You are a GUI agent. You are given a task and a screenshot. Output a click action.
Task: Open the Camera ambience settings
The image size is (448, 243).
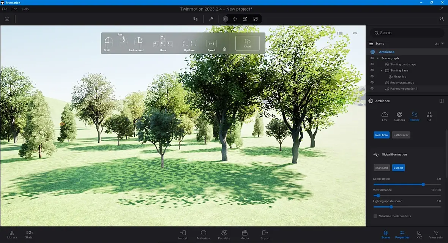pos(399,116)
